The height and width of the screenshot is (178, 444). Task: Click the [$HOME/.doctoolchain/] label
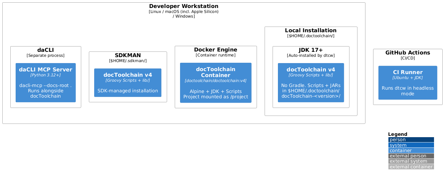(311, 36)
